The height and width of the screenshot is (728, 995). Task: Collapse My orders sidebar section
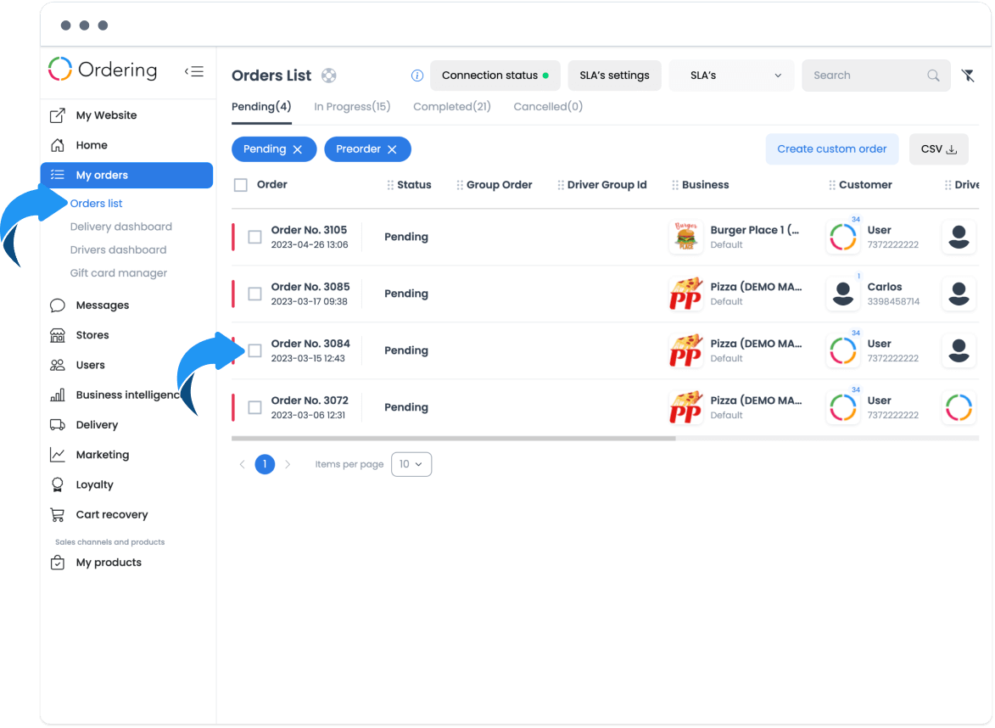click(x=127, y=175)
